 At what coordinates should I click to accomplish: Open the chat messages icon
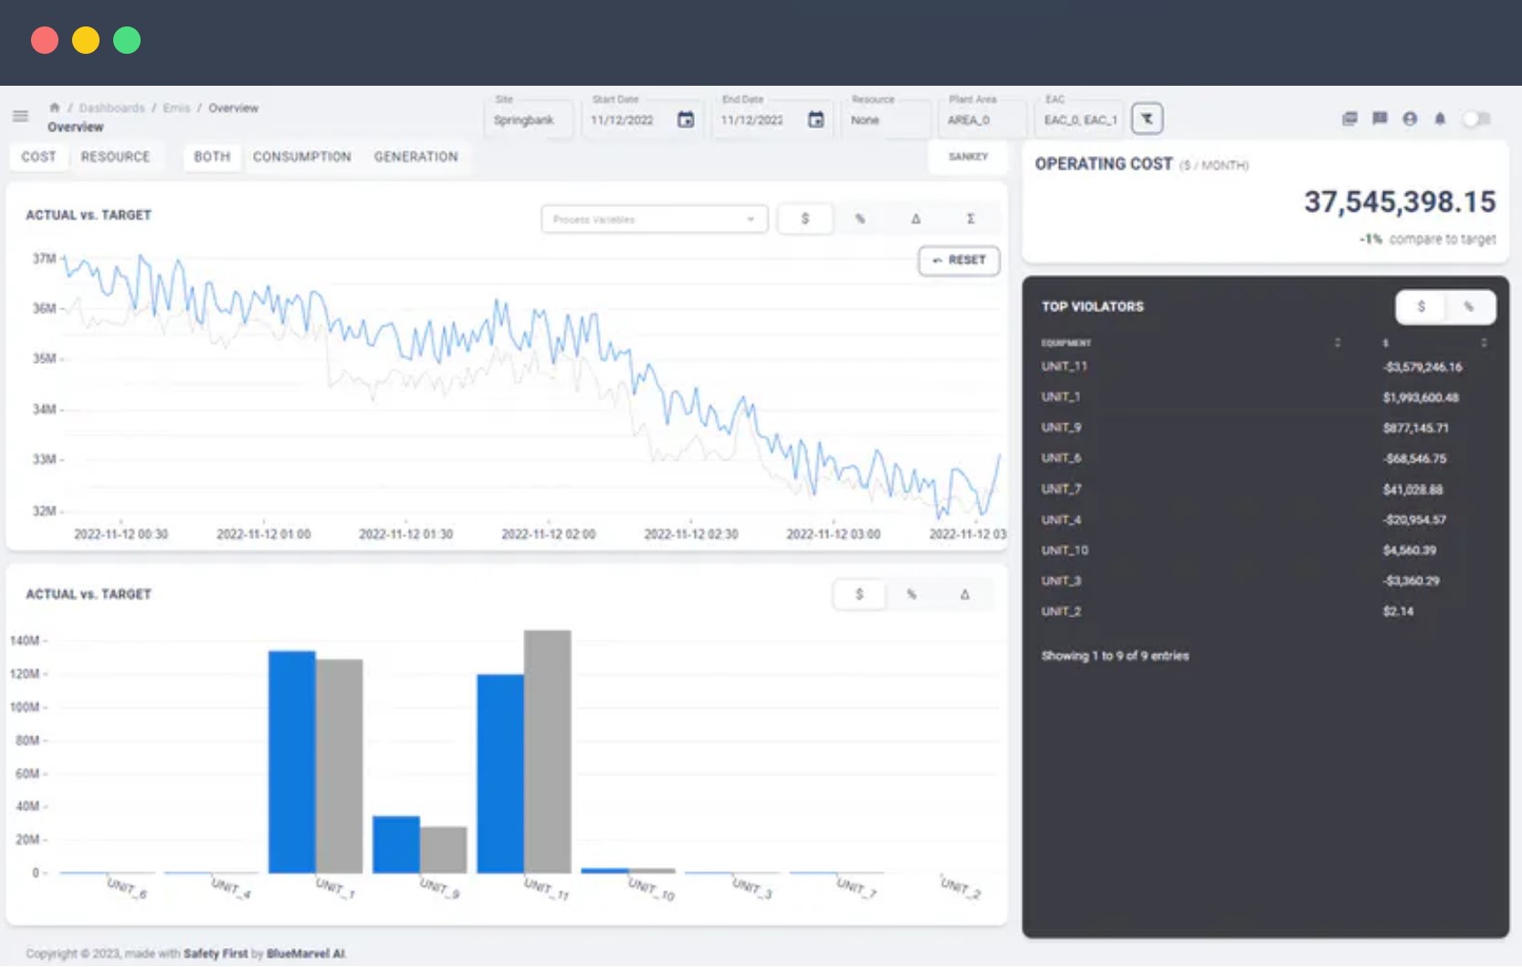tap(1380, 119)
